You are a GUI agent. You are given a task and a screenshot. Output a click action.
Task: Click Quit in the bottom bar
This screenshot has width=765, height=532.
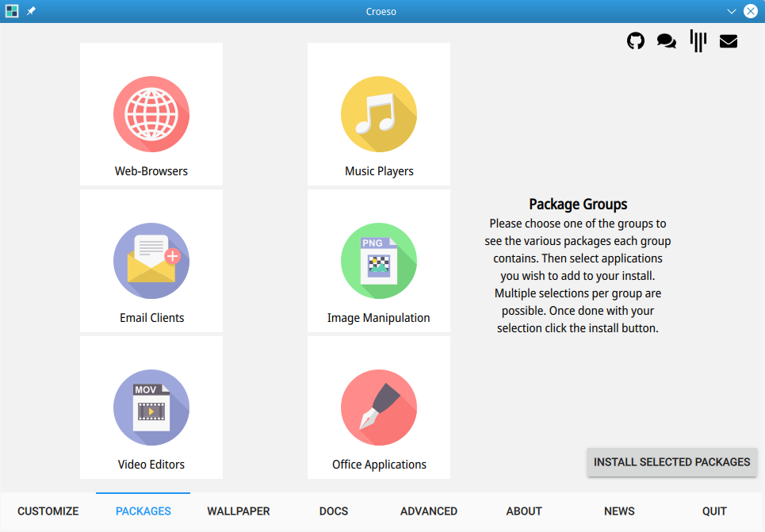714,511
